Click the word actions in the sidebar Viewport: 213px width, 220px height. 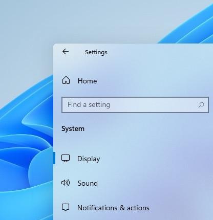[138, 208]
